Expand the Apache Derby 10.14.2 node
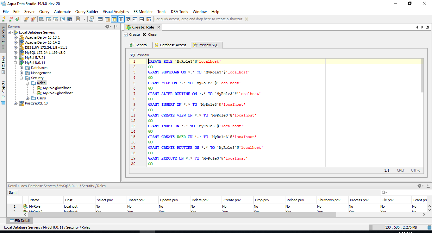This screenshot has height=233, width=432. pyautogui.click(x=16, y=42)
